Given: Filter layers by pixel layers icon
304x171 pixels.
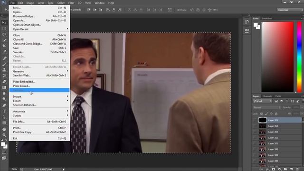Looking at the screenshot, I should (x=276, y=101).
